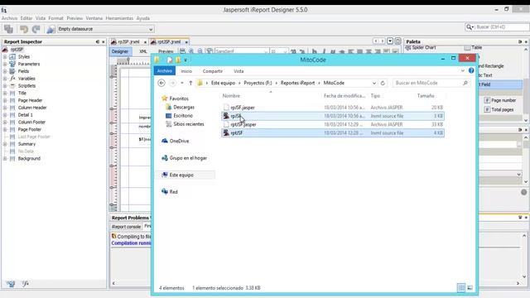Expand the Variables node
This screenshot has height=298, width=530.
coord(5,79)
